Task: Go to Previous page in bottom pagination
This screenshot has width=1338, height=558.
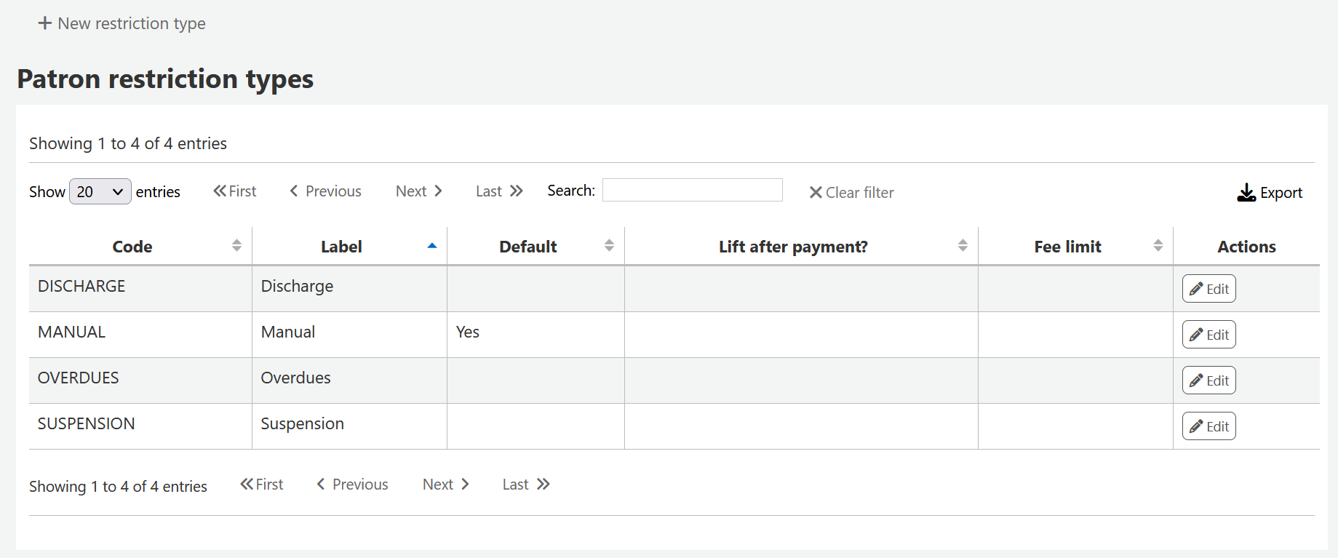Action: (x=353, y=485)
